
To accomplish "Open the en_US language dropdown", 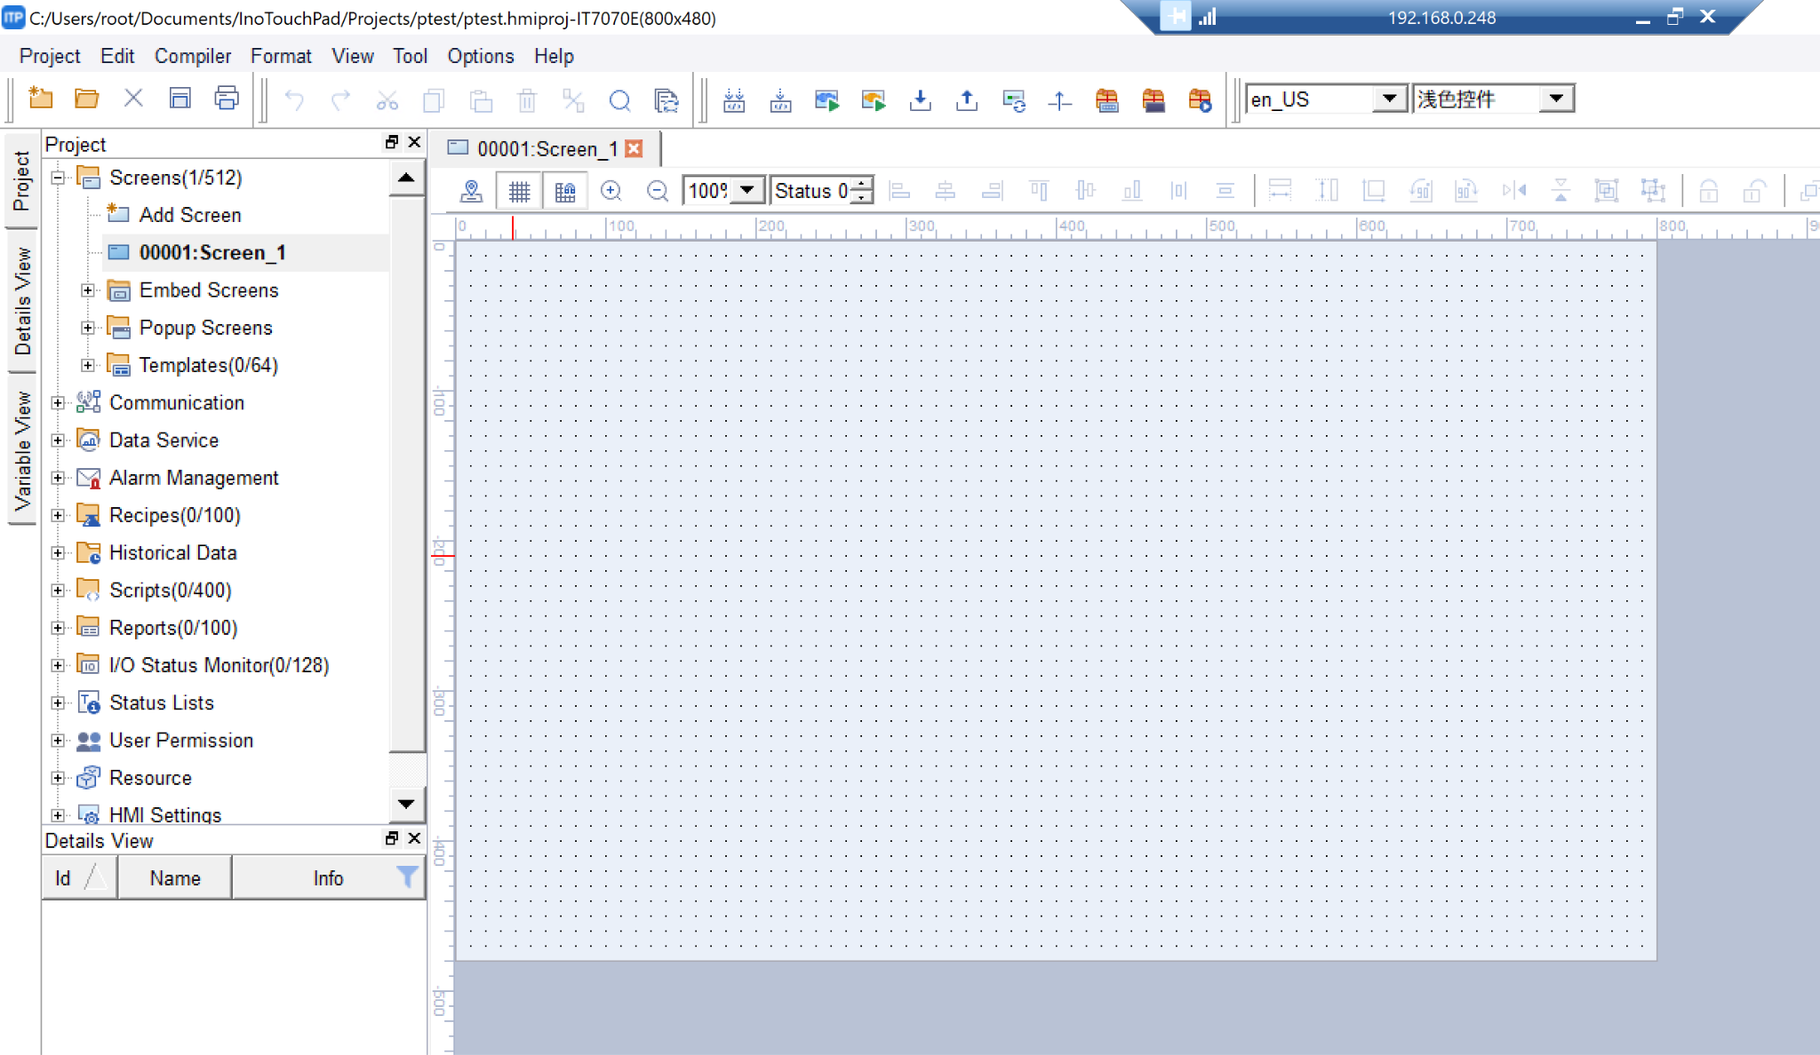I will pyautogui.click(x=1388, y=99).
